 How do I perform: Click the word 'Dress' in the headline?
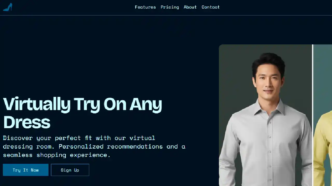tap(27, 122)
